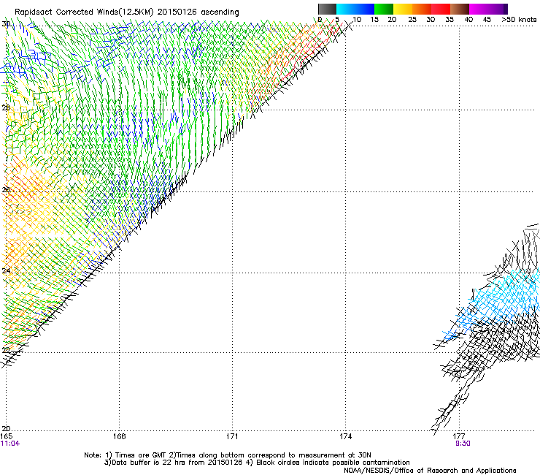Click the longitude label '168'

(x=119, y=437)
